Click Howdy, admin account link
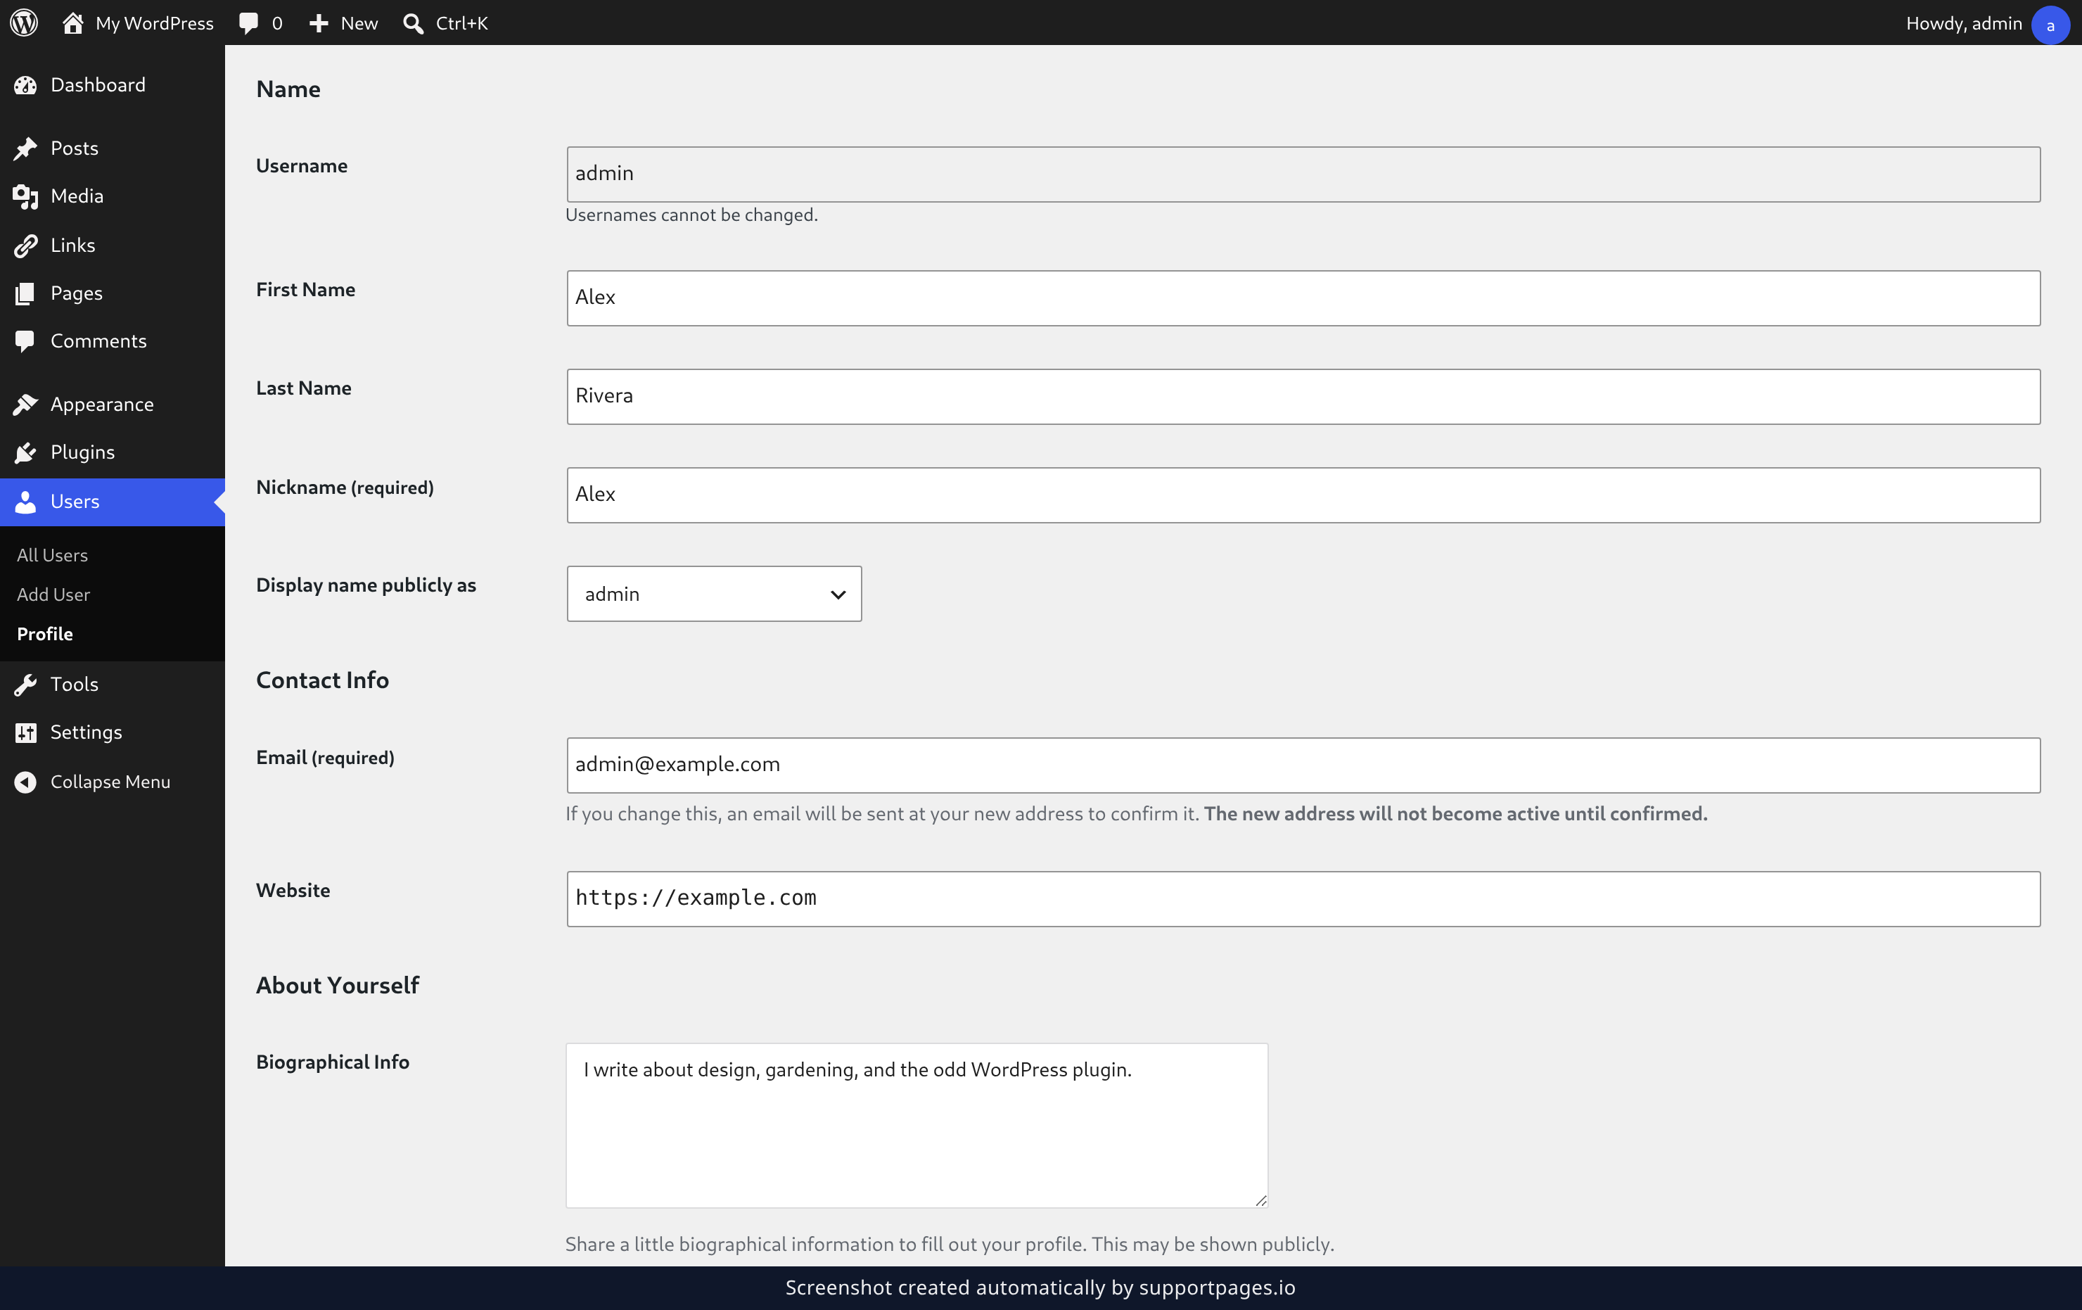2082x1310 pixels. pyautogui.click(x=1964, y=23)
